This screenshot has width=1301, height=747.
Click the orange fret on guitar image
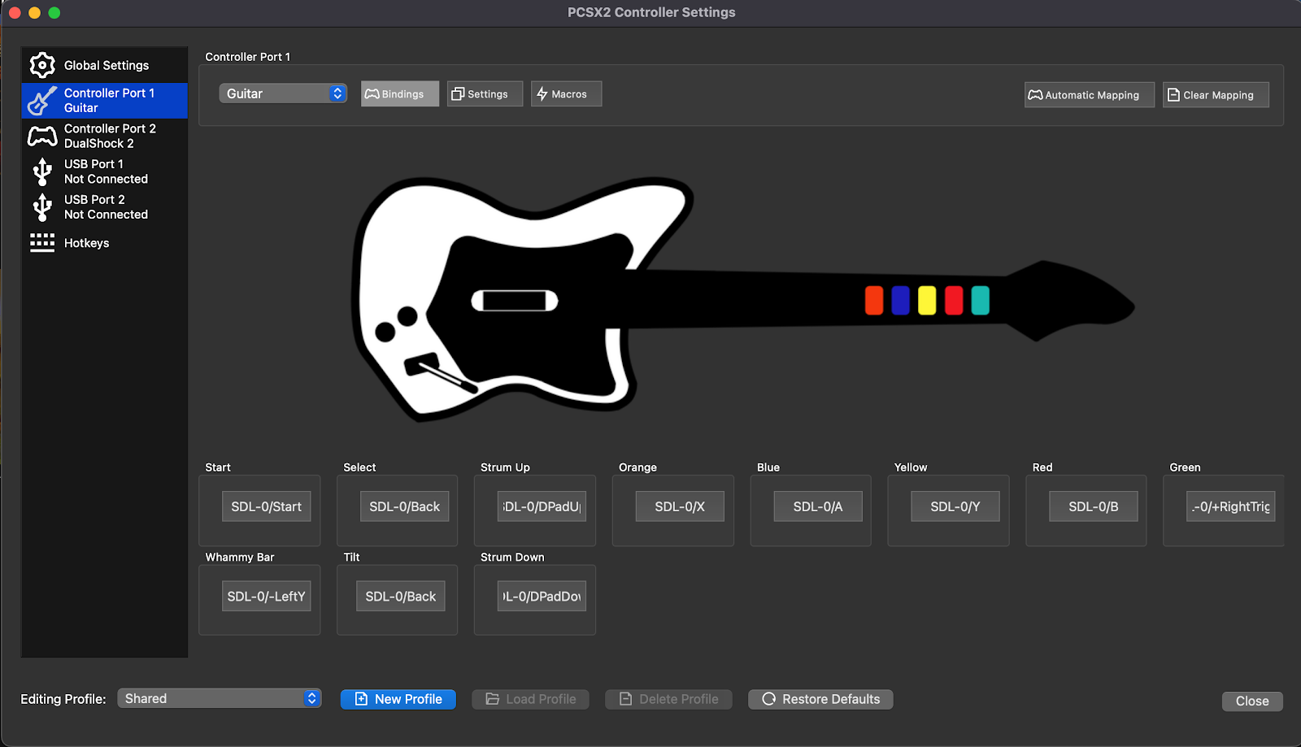tap(874, 300)
